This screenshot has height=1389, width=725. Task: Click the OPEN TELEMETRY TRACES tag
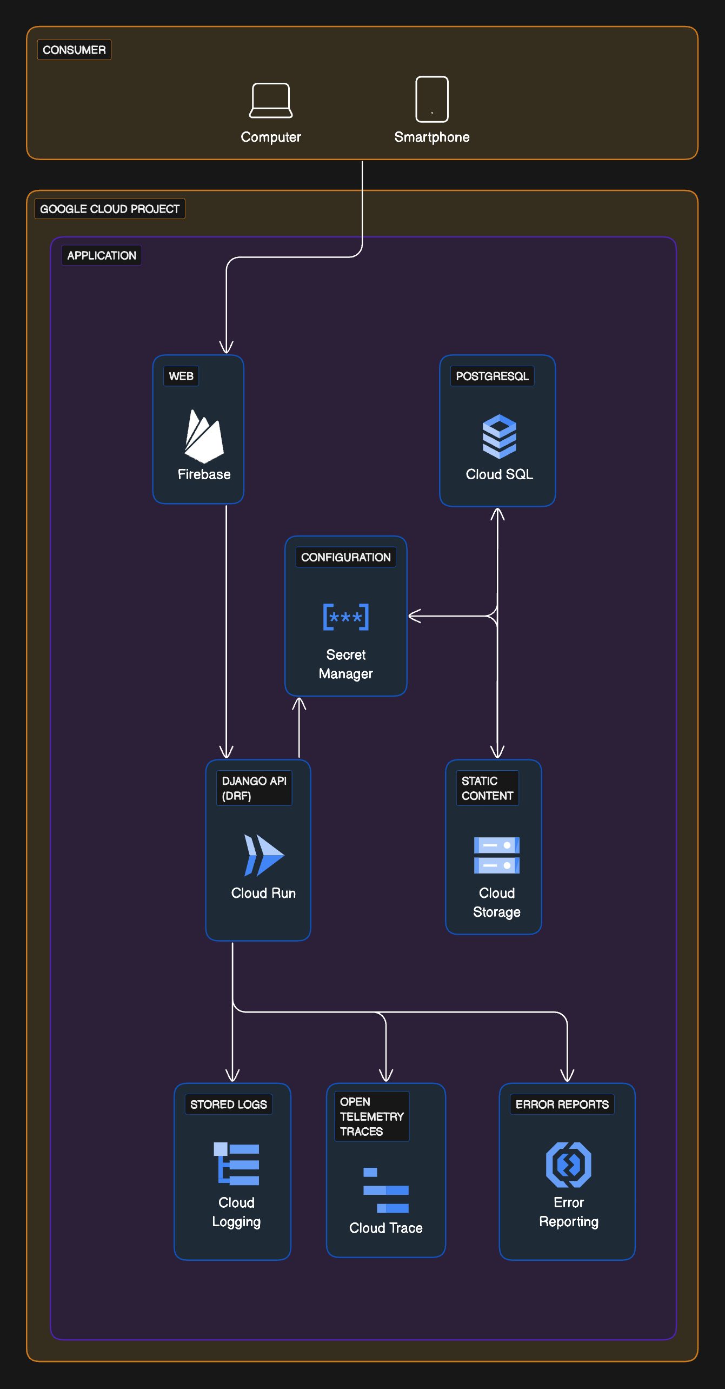pyautogui.click(x=372, y=1116)
